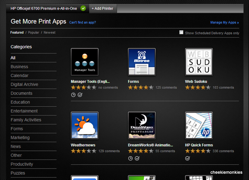Select the Digital Archive category
The image size is (249, 180).
[34, 85]
